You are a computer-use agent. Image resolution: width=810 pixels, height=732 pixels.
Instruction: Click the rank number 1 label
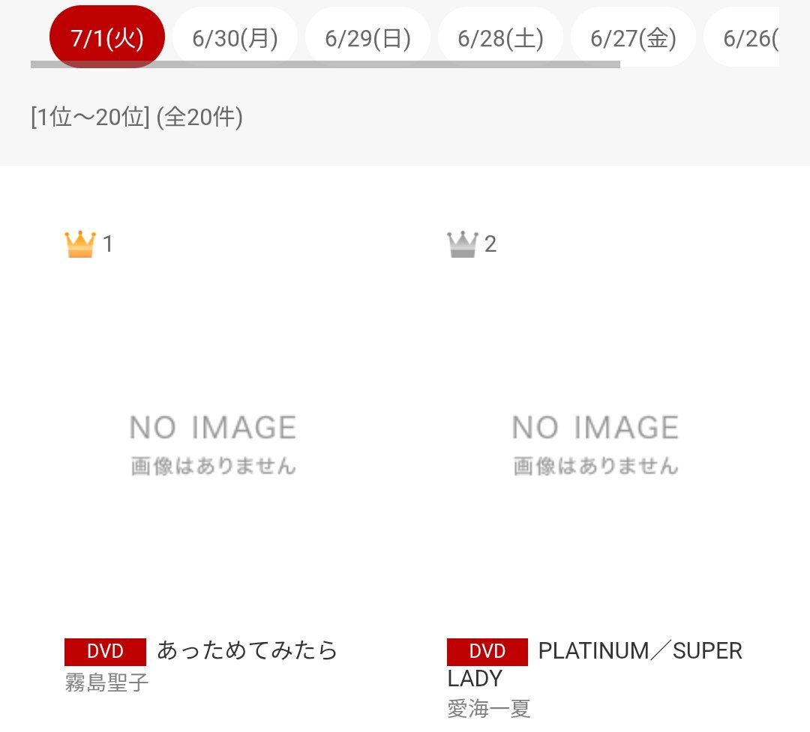107,244
